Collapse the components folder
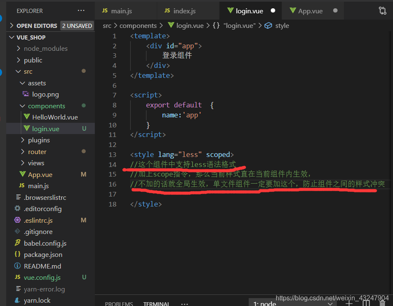Viewport: 393px width, 306px height. (22, 106)
